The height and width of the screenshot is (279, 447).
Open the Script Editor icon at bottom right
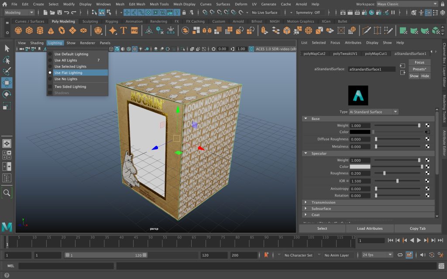point(441,266)
